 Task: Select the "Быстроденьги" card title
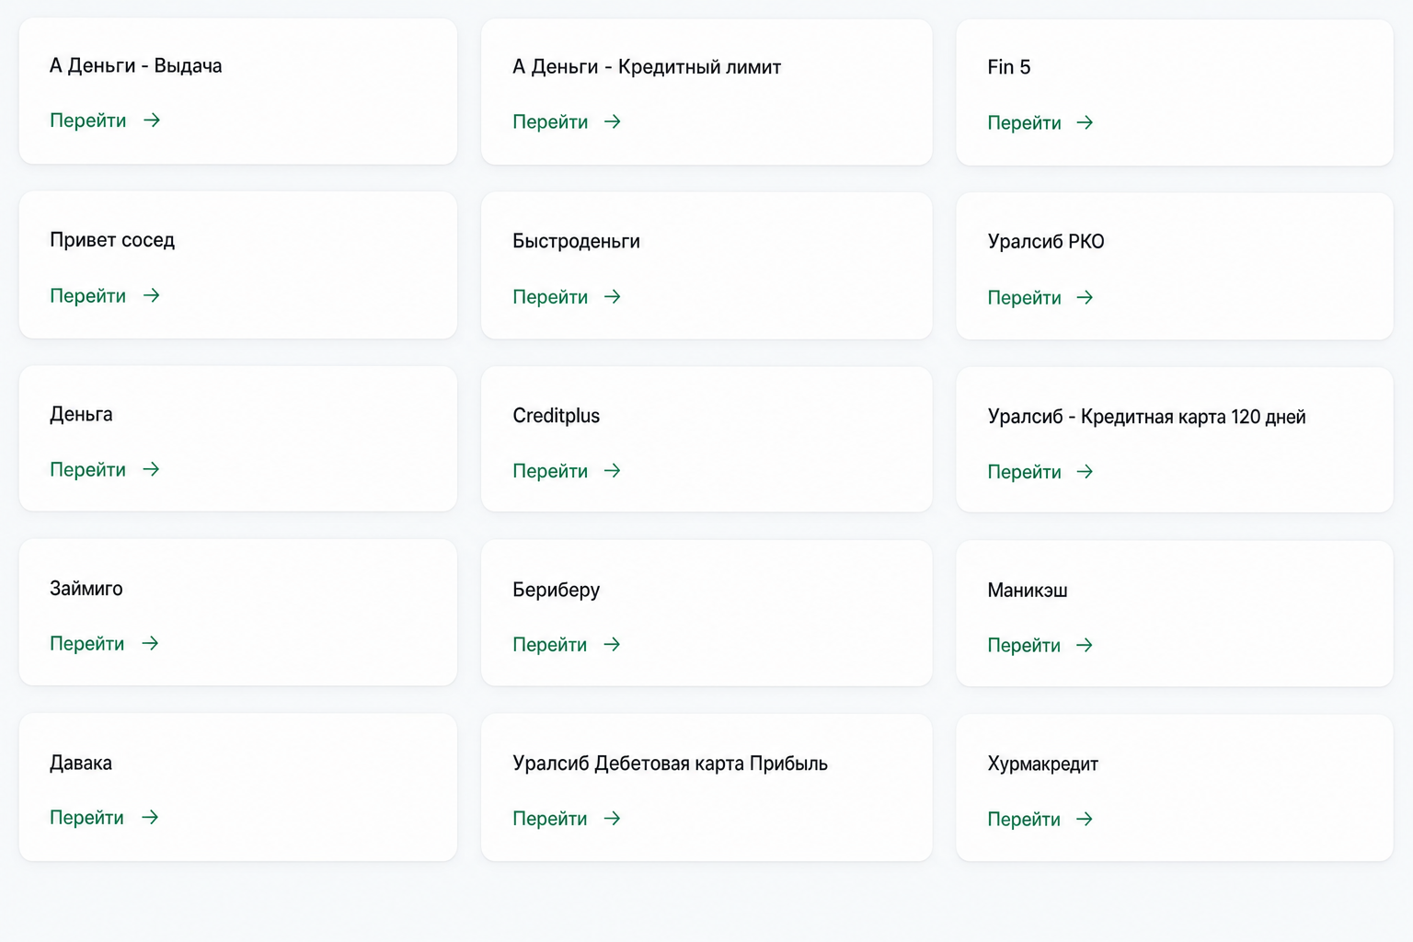(x=577, y=241)
